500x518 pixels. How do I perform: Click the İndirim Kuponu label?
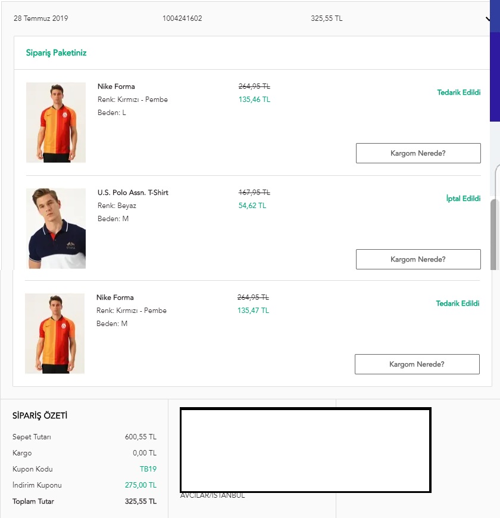click(x=37, y=485)
